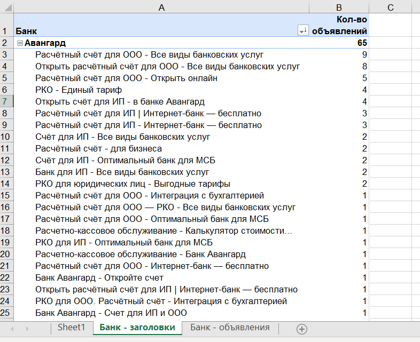
Task: Select cell 'Расчётный счёт для ООО - Все виды банковских услуг'
Action: [x=161, y=54]
